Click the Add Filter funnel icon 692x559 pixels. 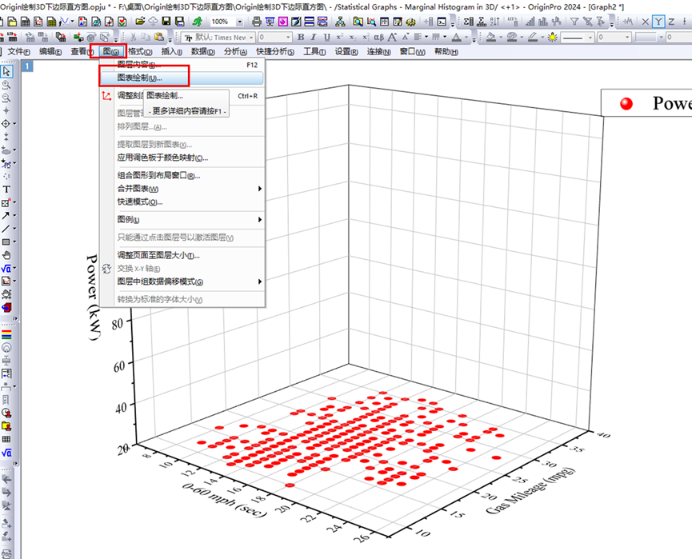click(x=574, y=21)
